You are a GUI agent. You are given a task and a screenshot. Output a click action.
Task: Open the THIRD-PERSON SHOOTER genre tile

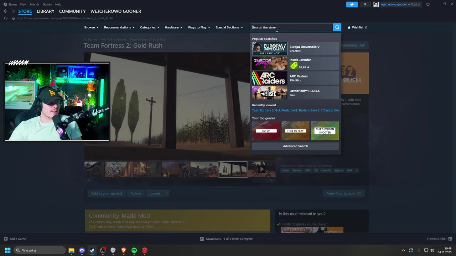[325, 131]
